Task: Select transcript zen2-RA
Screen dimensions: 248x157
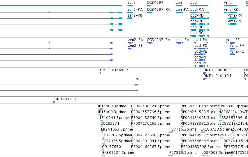Action: (x=130, y=13)
